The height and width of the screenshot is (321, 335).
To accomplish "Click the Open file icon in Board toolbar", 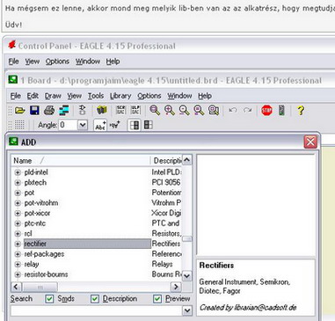I will click(20, 111).
